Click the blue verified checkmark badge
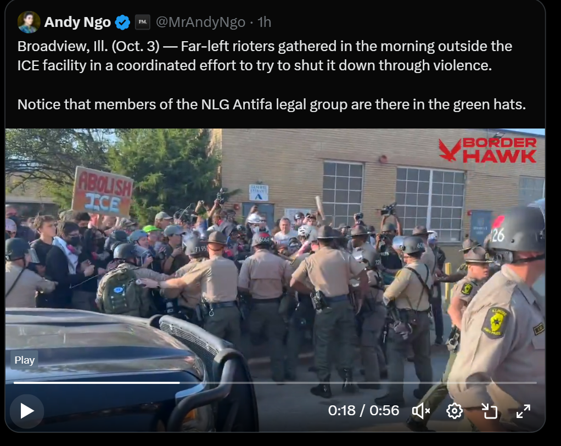Screen dimensions: 561x446 click(x=123, y=23)
